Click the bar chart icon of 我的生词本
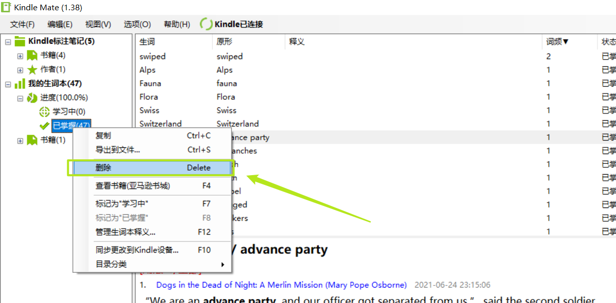This screenshot has width=616, height=303. coord(20,84)
